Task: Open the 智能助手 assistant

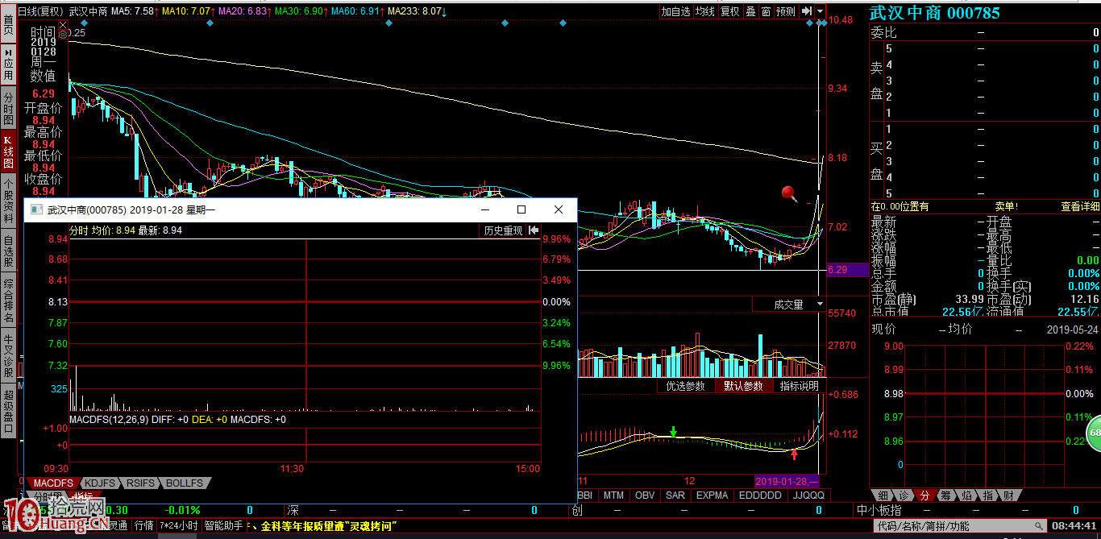Action: pyautogui.click(x=223, y=525)
